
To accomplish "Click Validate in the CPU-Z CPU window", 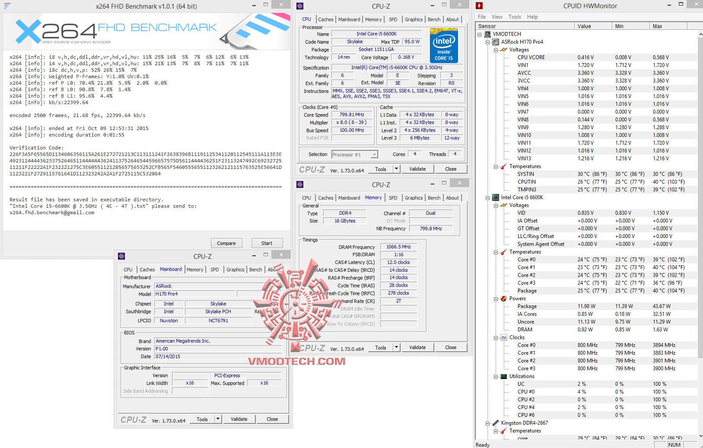I will tap(417, 169).
